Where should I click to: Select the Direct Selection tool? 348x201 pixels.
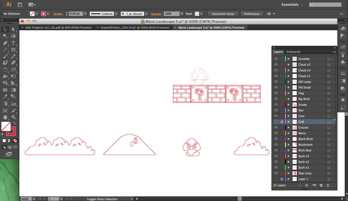click(13, 29)
